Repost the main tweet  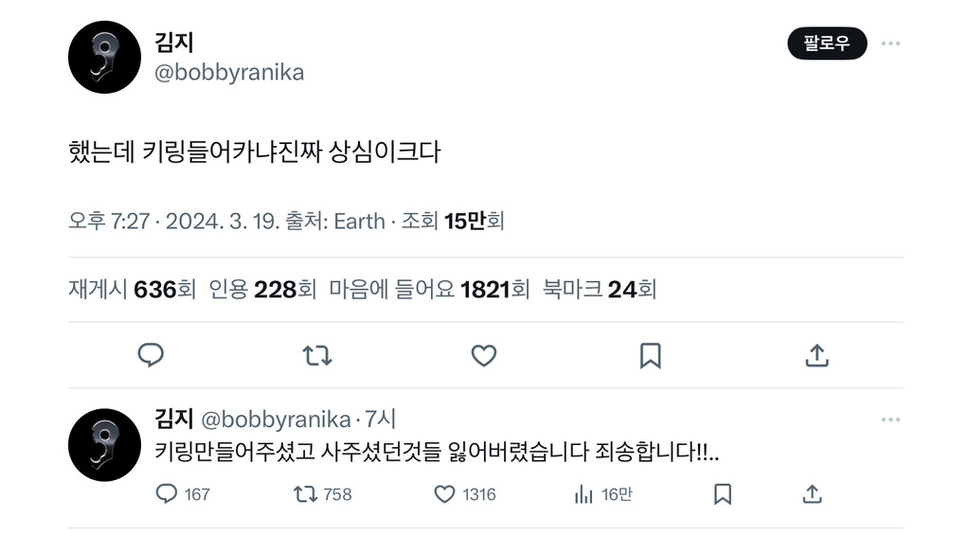pyautogui.click(x=316, y=355)
